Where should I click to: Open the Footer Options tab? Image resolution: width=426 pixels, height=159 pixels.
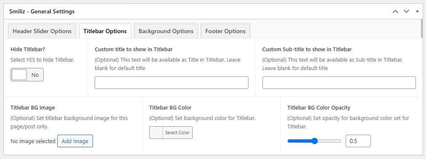pos(225,31)
